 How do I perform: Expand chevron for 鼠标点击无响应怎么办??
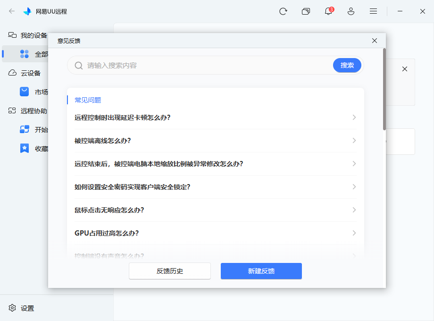(354, 210)
